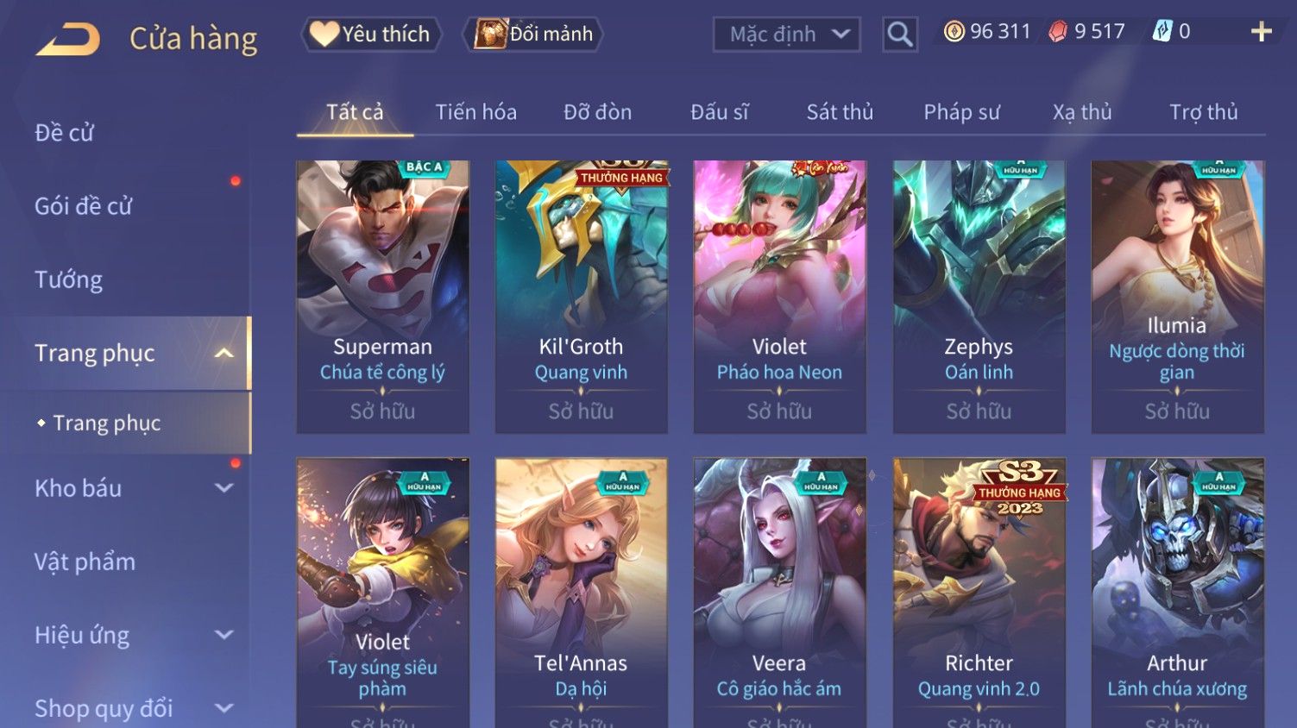Switch to the Sát thủ tab
Screen dimensions: 1297x728
coord(840,112)
